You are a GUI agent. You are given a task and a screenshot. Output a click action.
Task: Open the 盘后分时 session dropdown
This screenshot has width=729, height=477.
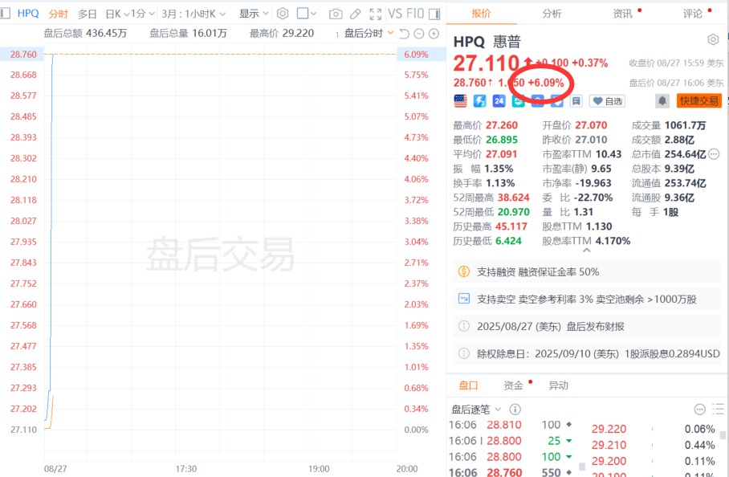[x=369, y=34]
